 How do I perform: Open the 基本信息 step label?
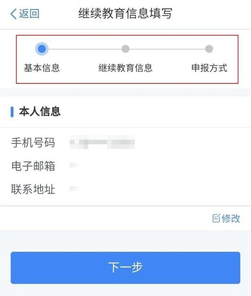42,68
